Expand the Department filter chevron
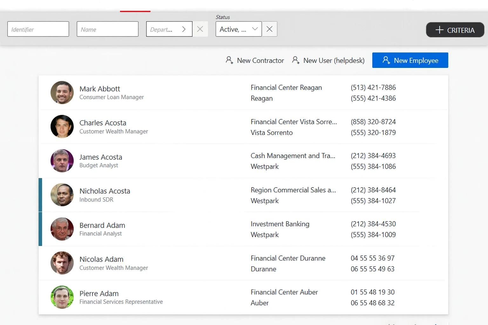This screenshot has width=488, height=325. [x=184, y=29]
